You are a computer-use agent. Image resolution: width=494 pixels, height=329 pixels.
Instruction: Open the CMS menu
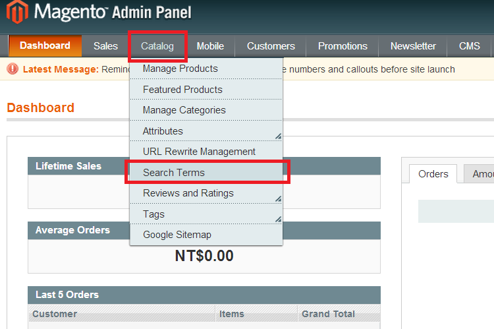click(470, 46)
